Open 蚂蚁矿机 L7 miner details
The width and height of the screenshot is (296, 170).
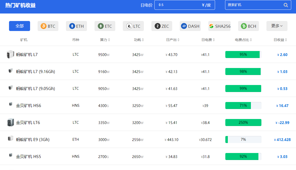tap(27, 54)
